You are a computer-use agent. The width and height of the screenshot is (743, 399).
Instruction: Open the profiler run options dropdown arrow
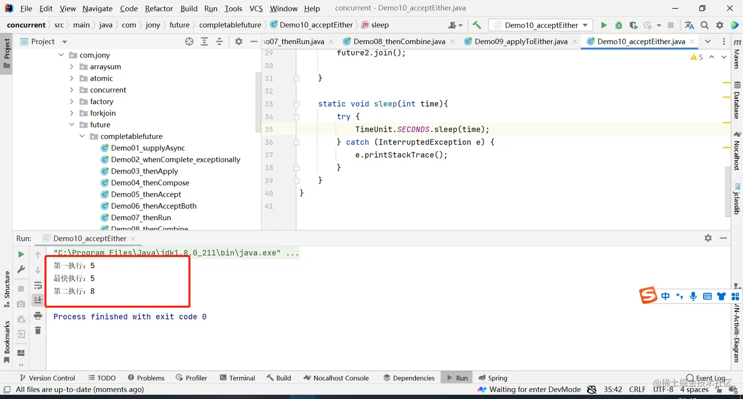(659, 25)
